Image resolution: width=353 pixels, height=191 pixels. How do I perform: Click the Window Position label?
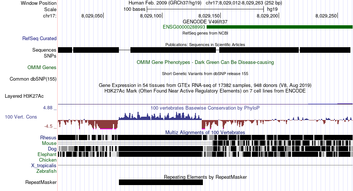(39, 3)
